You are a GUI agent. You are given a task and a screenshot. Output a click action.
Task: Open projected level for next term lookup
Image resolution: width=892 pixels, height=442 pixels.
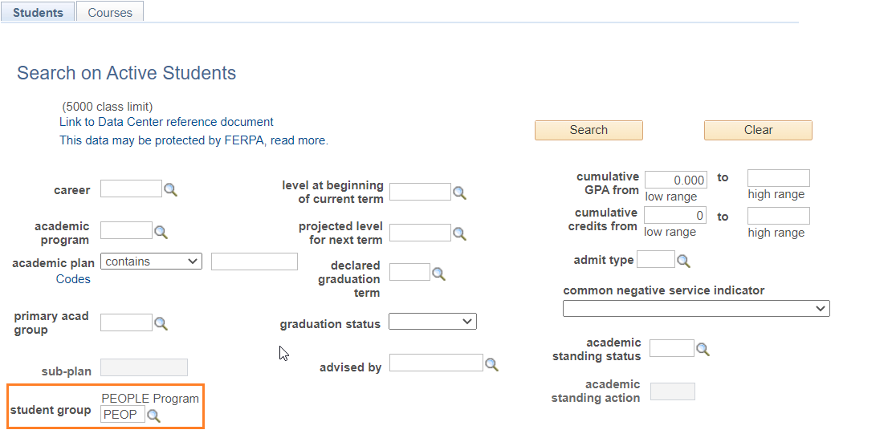point(460,233)
